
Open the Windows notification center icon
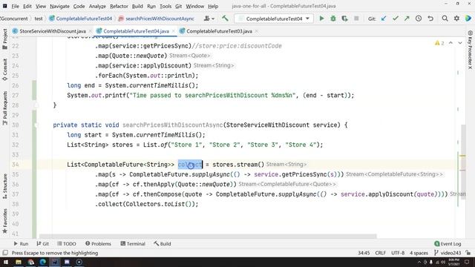[467, 262]
